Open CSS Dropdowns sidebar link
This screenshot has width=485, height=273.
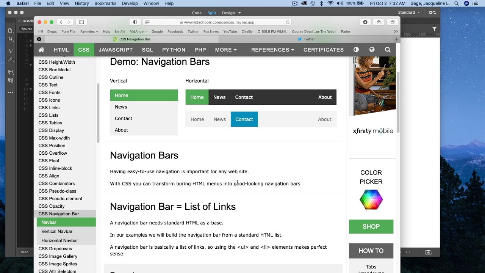click(55, 249)
